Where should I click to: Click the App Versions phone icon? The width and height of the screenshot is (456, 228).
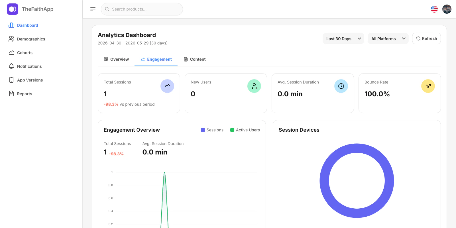pos(11,80)
